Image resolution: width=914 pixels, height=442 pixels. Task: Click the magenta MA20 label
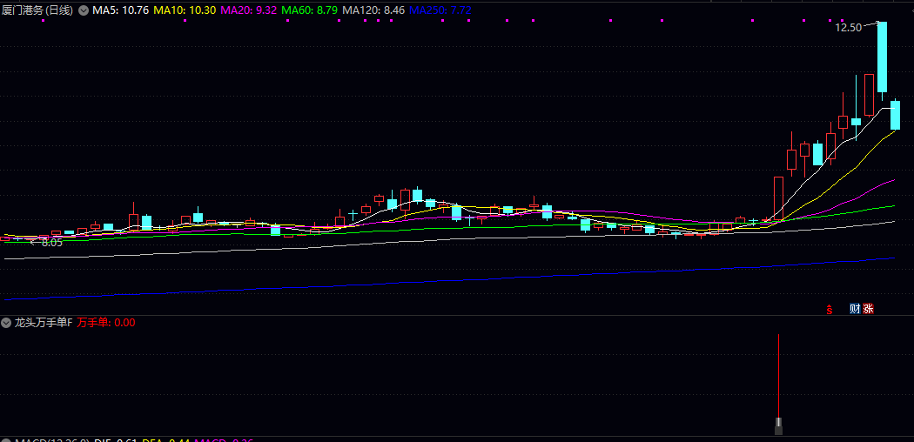249,10
